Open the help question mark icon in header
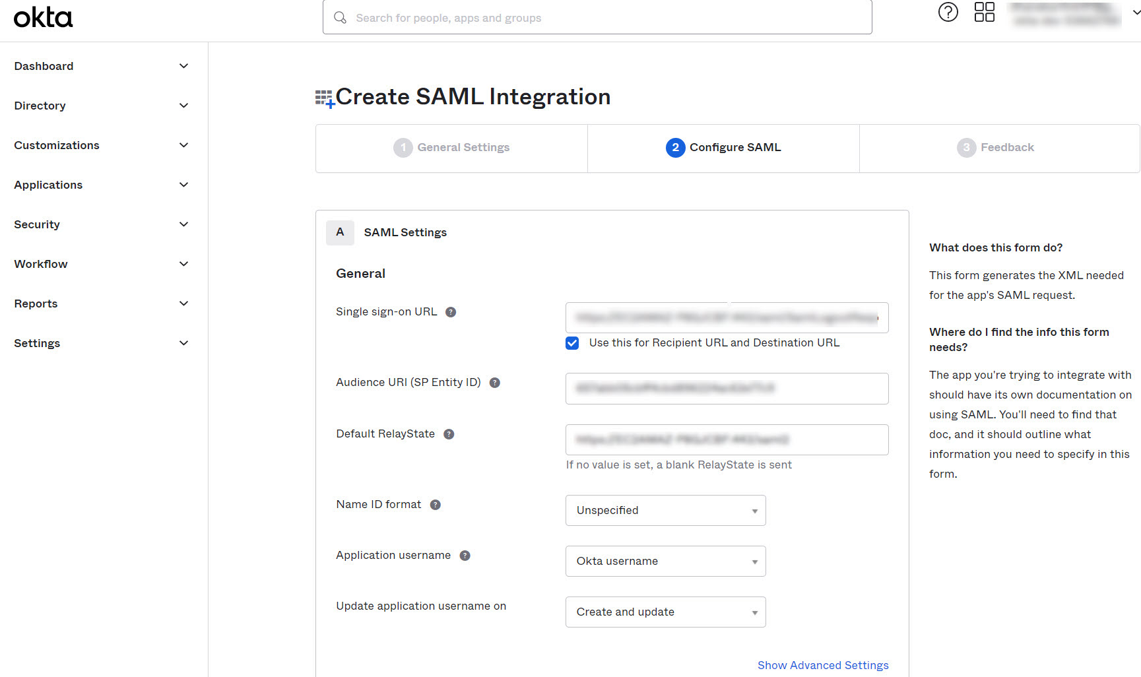Screen dimensions: 1141x677 (x=948, y=12)
